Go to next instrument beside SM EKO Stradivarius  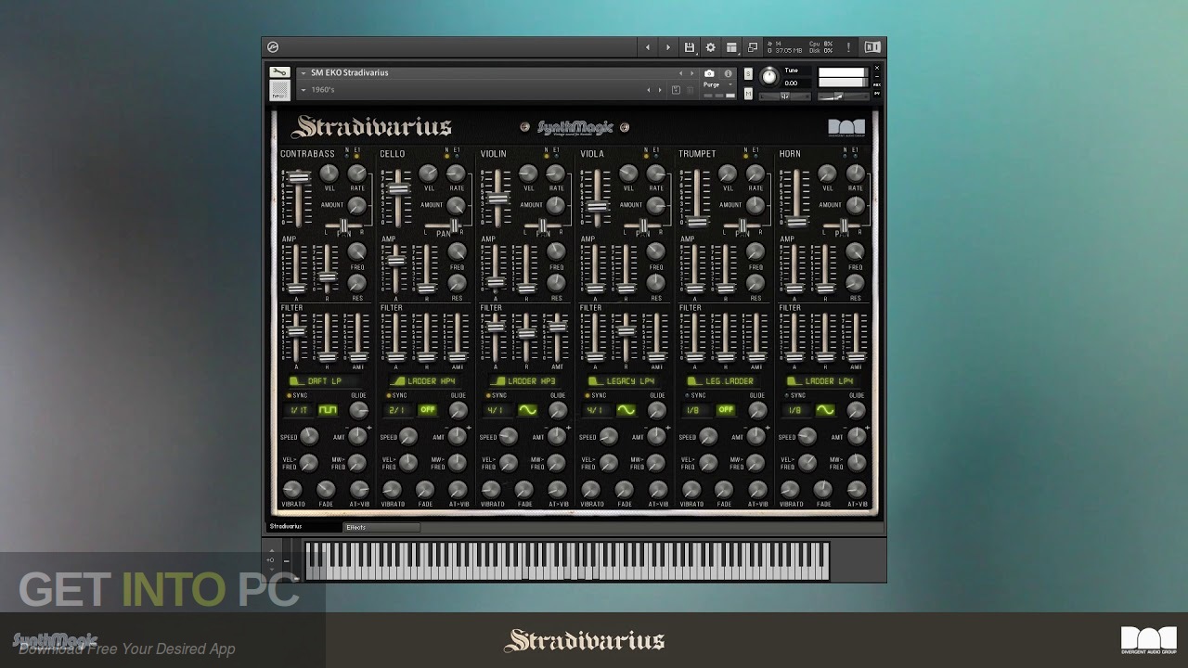point(692,73)
